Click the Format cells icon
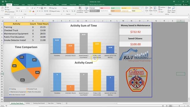 click(155, 10)
